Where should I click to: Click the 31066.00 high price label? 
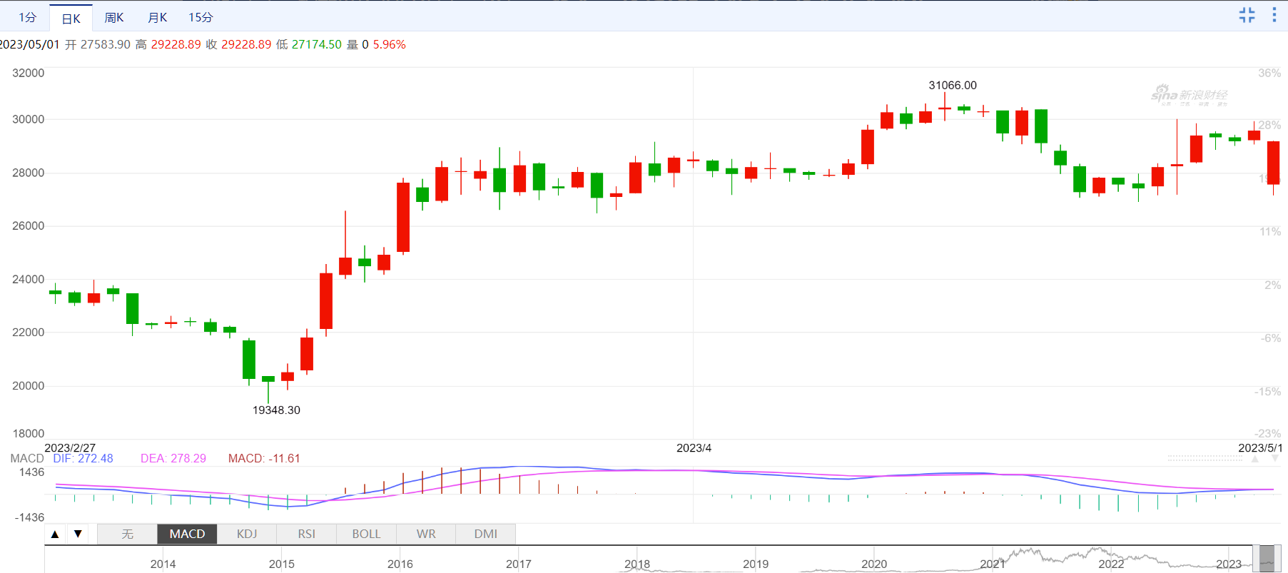point(953,85)
